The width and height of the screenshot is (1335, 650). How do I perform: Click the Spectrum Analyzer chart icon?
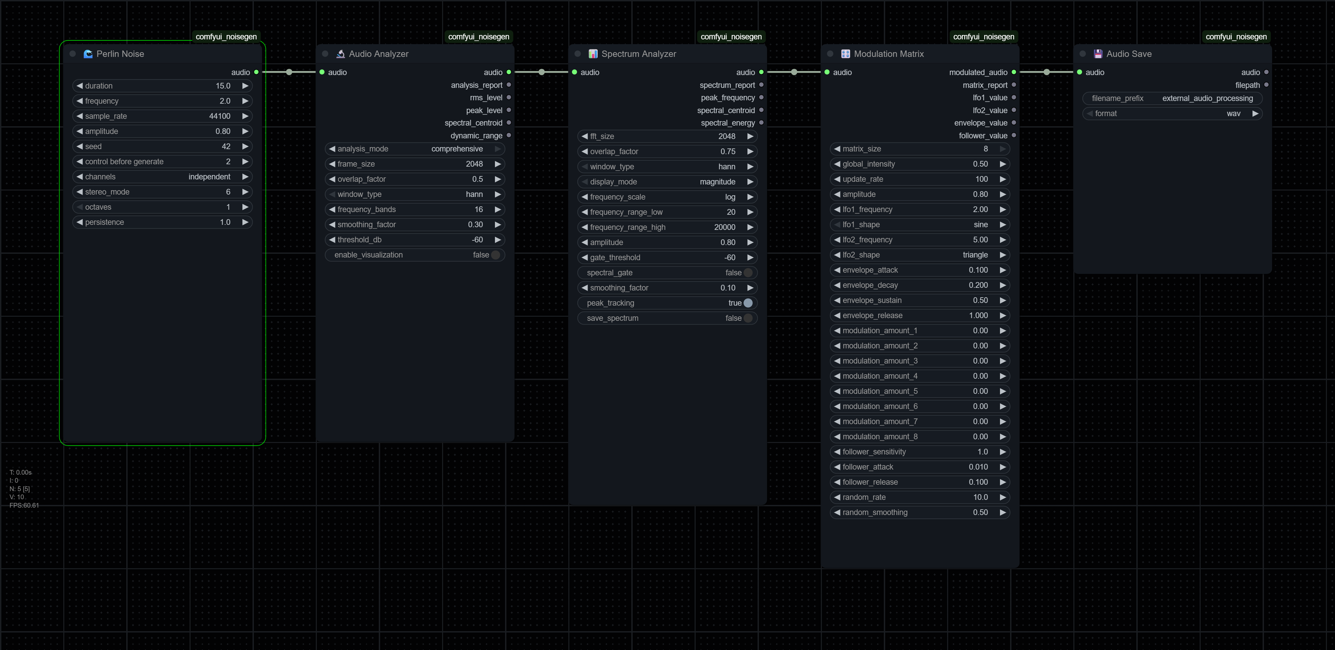[593, 54]
